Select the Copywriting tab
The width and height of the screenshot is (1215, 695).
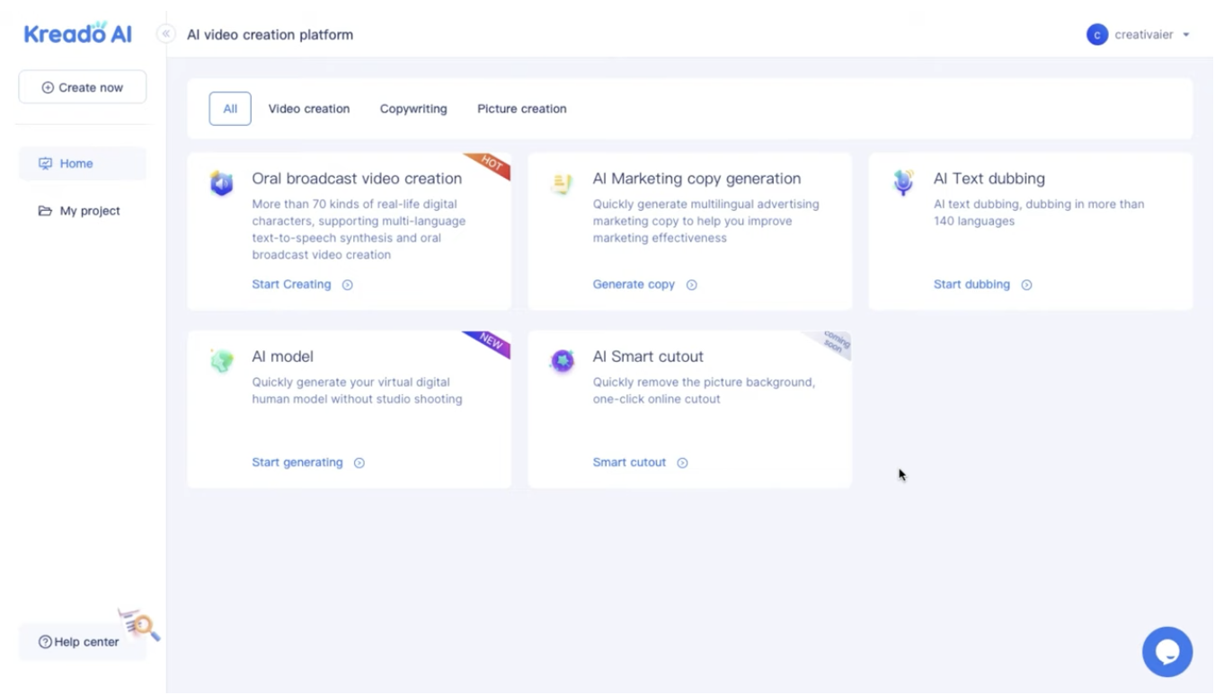[x=413, y=109]
